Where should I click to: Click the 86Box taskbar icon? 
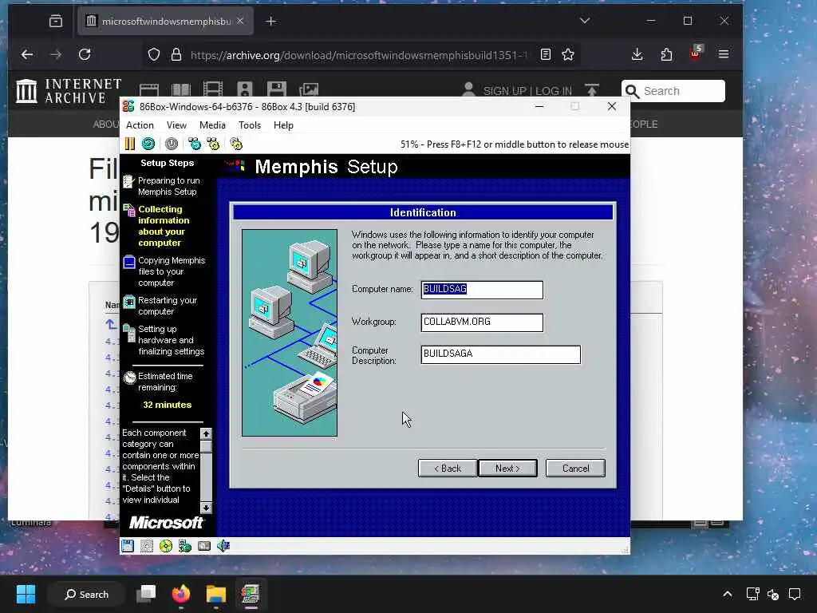(251, 594)
